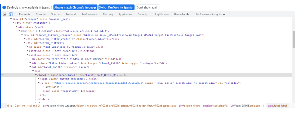Collapse the ul facet_85106 node
295x118 pixels.
[x=30, y=67]
